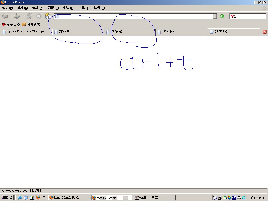Expand the address bar history dropdown

pyautogui.click(x=215, y=16)
